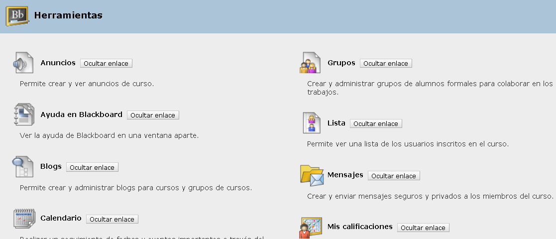This screenshot has width=556, height=239.
Task: Open the Anuncios tool title
Action: pos(58,63)
